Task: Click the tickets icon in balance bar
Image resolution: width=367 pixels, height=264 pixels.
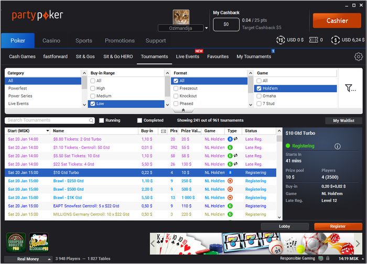Action: [x=314, y=40]
